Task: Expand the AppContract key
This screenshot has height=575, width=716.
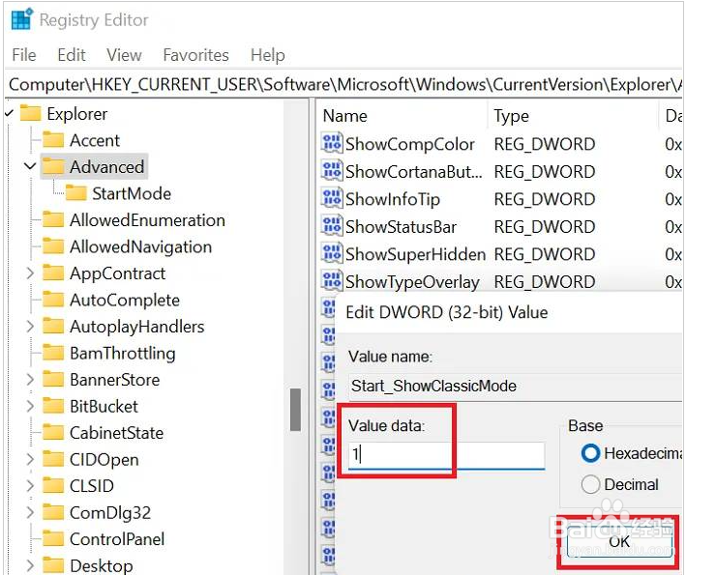Action: 30,273
